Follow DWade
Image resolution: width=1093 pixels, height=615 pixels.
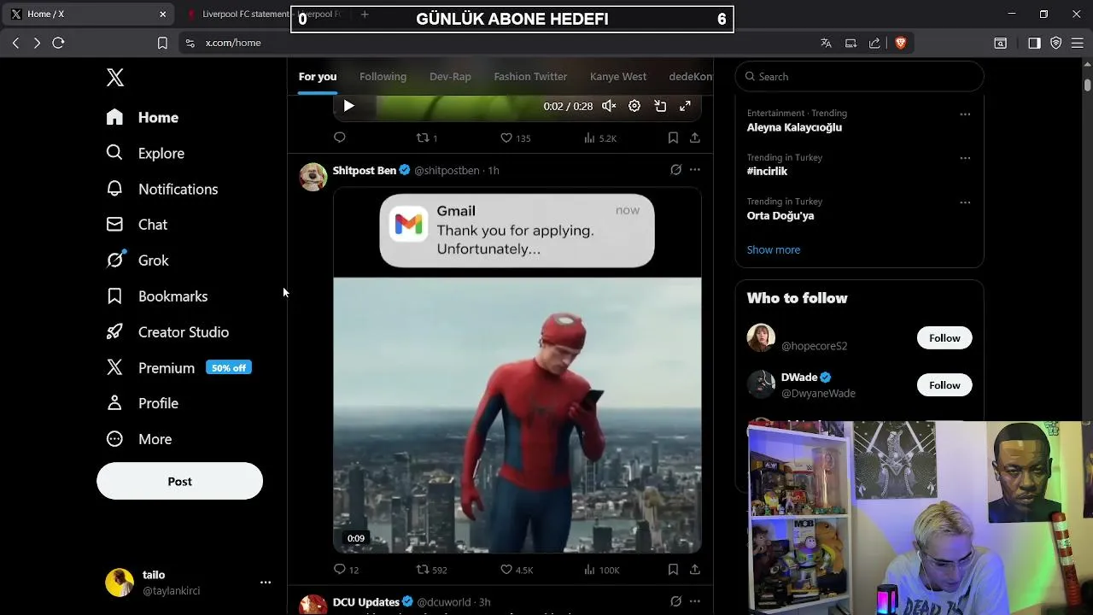coord(944,385)
